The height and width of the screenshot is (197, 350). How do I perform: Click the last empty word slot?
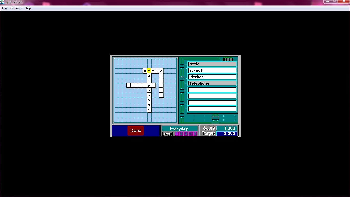pyautogui.click(x=212, y=109)
